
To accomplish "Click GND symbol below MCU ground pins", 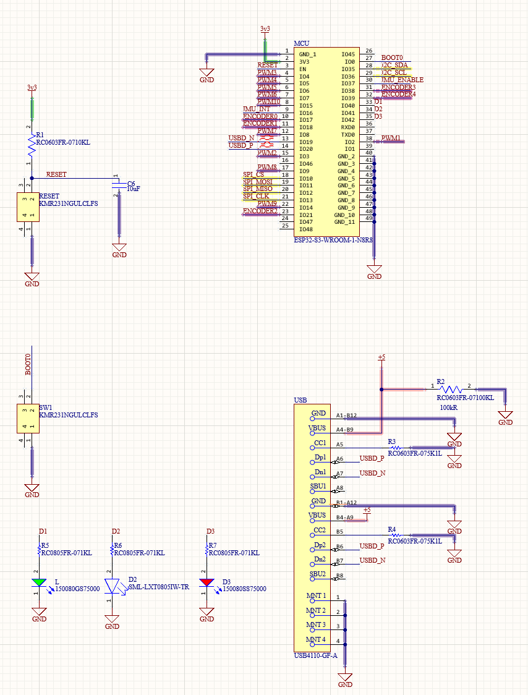I will coord(374,271).
